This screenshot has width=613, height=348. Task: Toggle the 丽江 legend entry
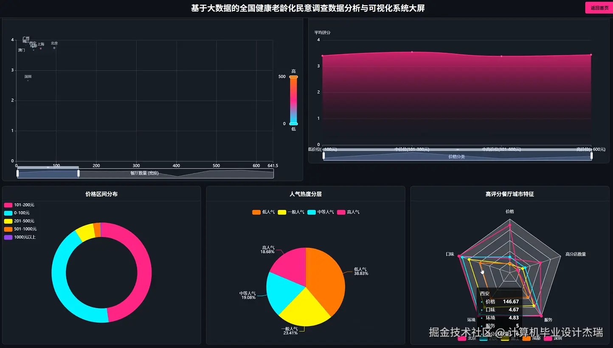tap(505, 339)
